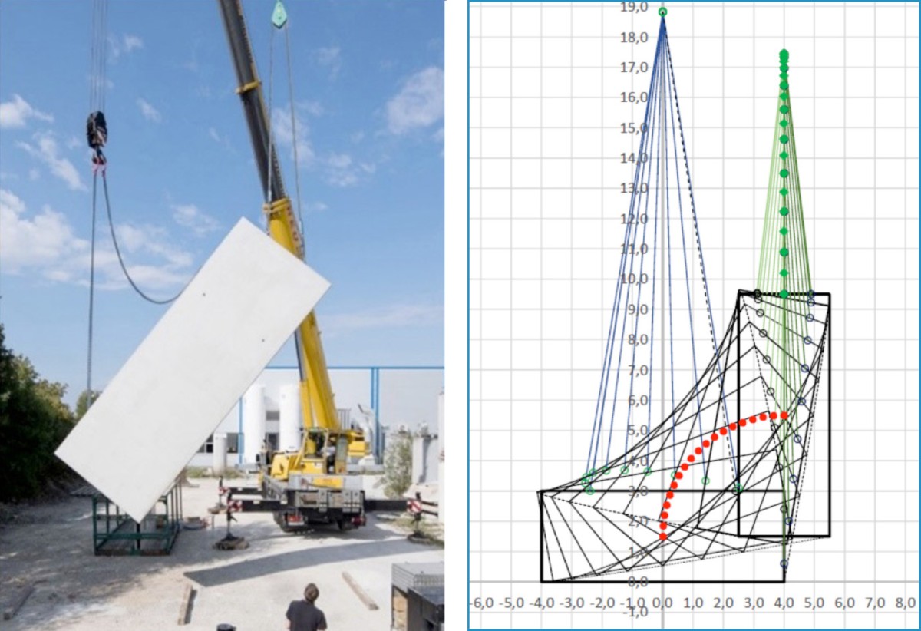Click the 8,0 label on horizontal axis

pos(904,605)
